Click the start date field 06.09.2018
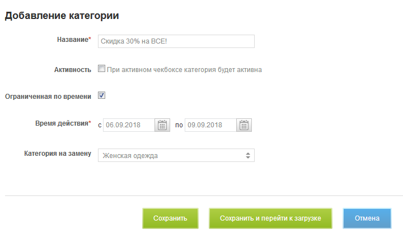The width and height of the screenshot is (403, 239). (129, 125)
